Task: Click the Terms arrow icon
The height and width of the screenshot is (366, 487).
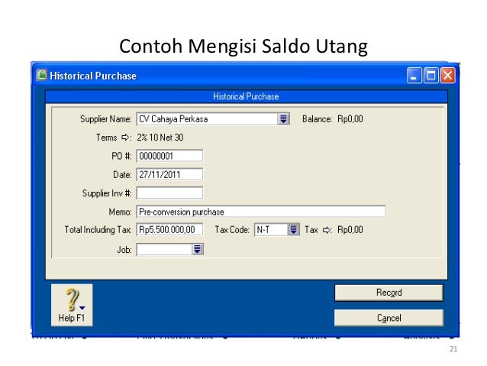Action: [x=125, y=137]
